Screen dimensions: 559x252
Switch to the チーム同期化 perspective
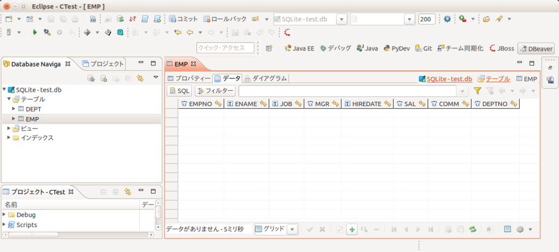pos(460,48)
